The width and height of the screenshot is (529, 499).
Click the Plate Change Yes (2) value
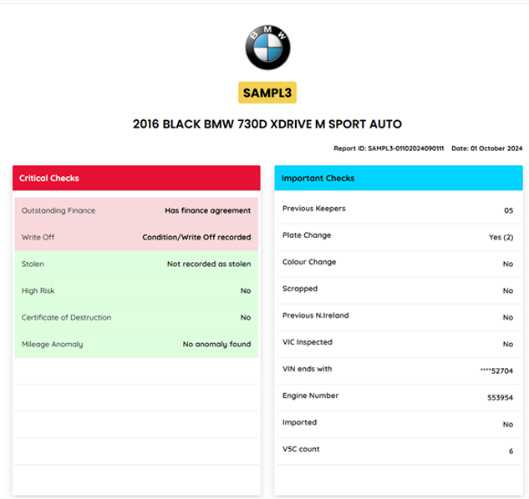point(501,237)
